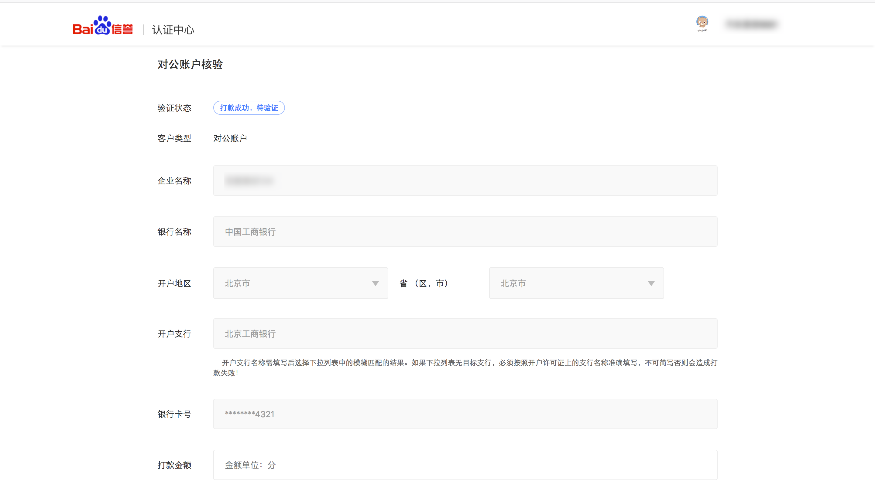Click the bear avatar in the top right
Screen dimensions: 875x491
702,22
